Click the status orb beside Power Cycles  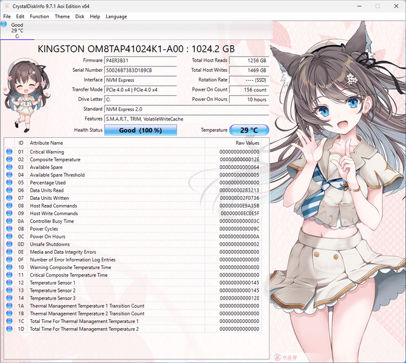10,229
